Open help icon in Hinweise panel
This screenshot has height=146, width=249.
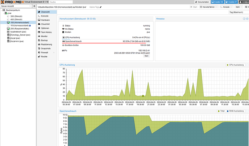244,19
